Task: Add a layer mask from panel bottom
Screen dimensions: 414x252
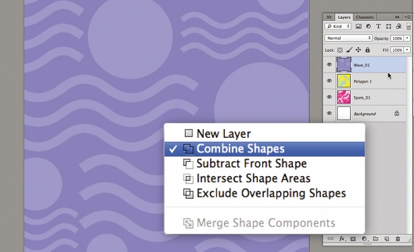Action: tap(353, 239)
